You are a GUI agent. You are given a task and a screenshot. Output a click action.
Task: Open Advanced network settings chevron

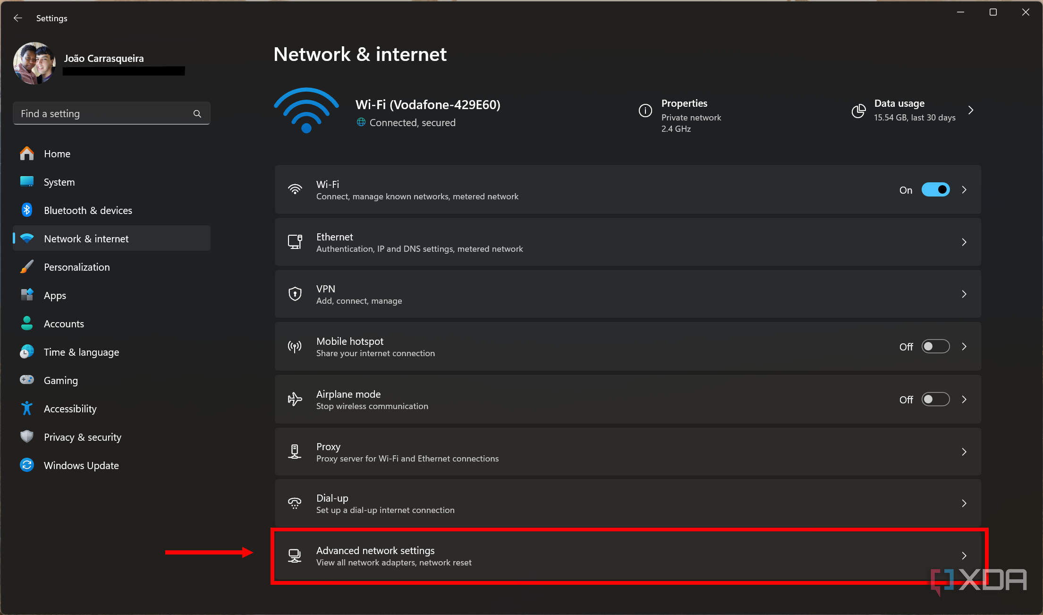pyautogui.click(x=964, y=556)
